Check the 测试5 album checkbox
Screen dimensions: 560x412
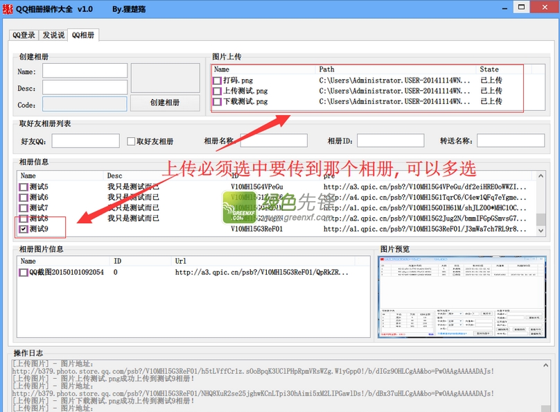pyautogui.click(x=24, y=187)
